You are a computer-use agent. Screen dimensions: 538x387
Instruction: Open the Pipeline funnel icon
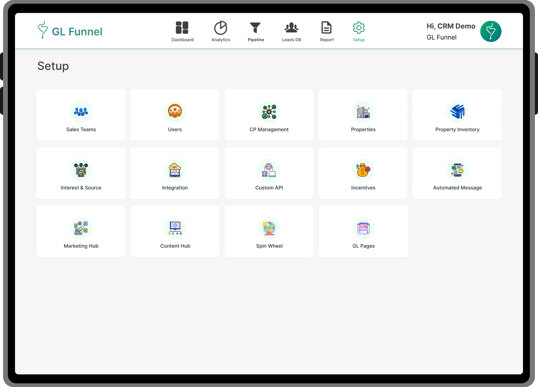pos(255,28)
